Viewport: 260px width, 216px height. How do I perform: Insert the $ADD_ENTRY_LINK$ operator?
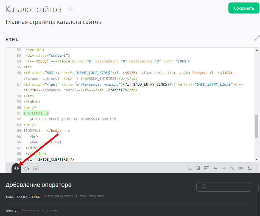23,196
